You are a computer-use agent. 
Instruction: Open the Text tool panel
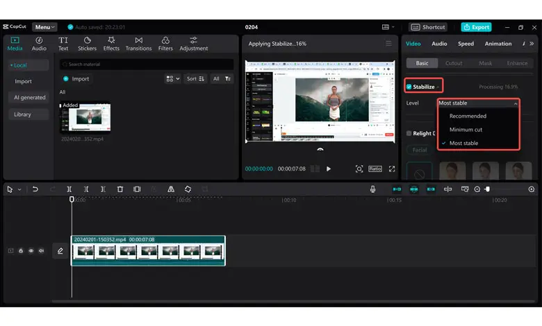63,44
